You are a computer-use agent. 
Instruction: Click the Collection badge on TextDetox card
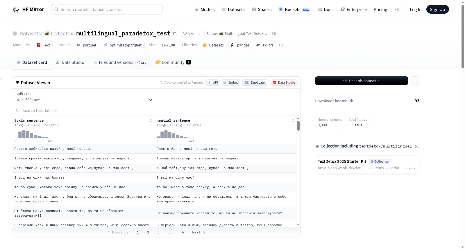coord(380,161)
